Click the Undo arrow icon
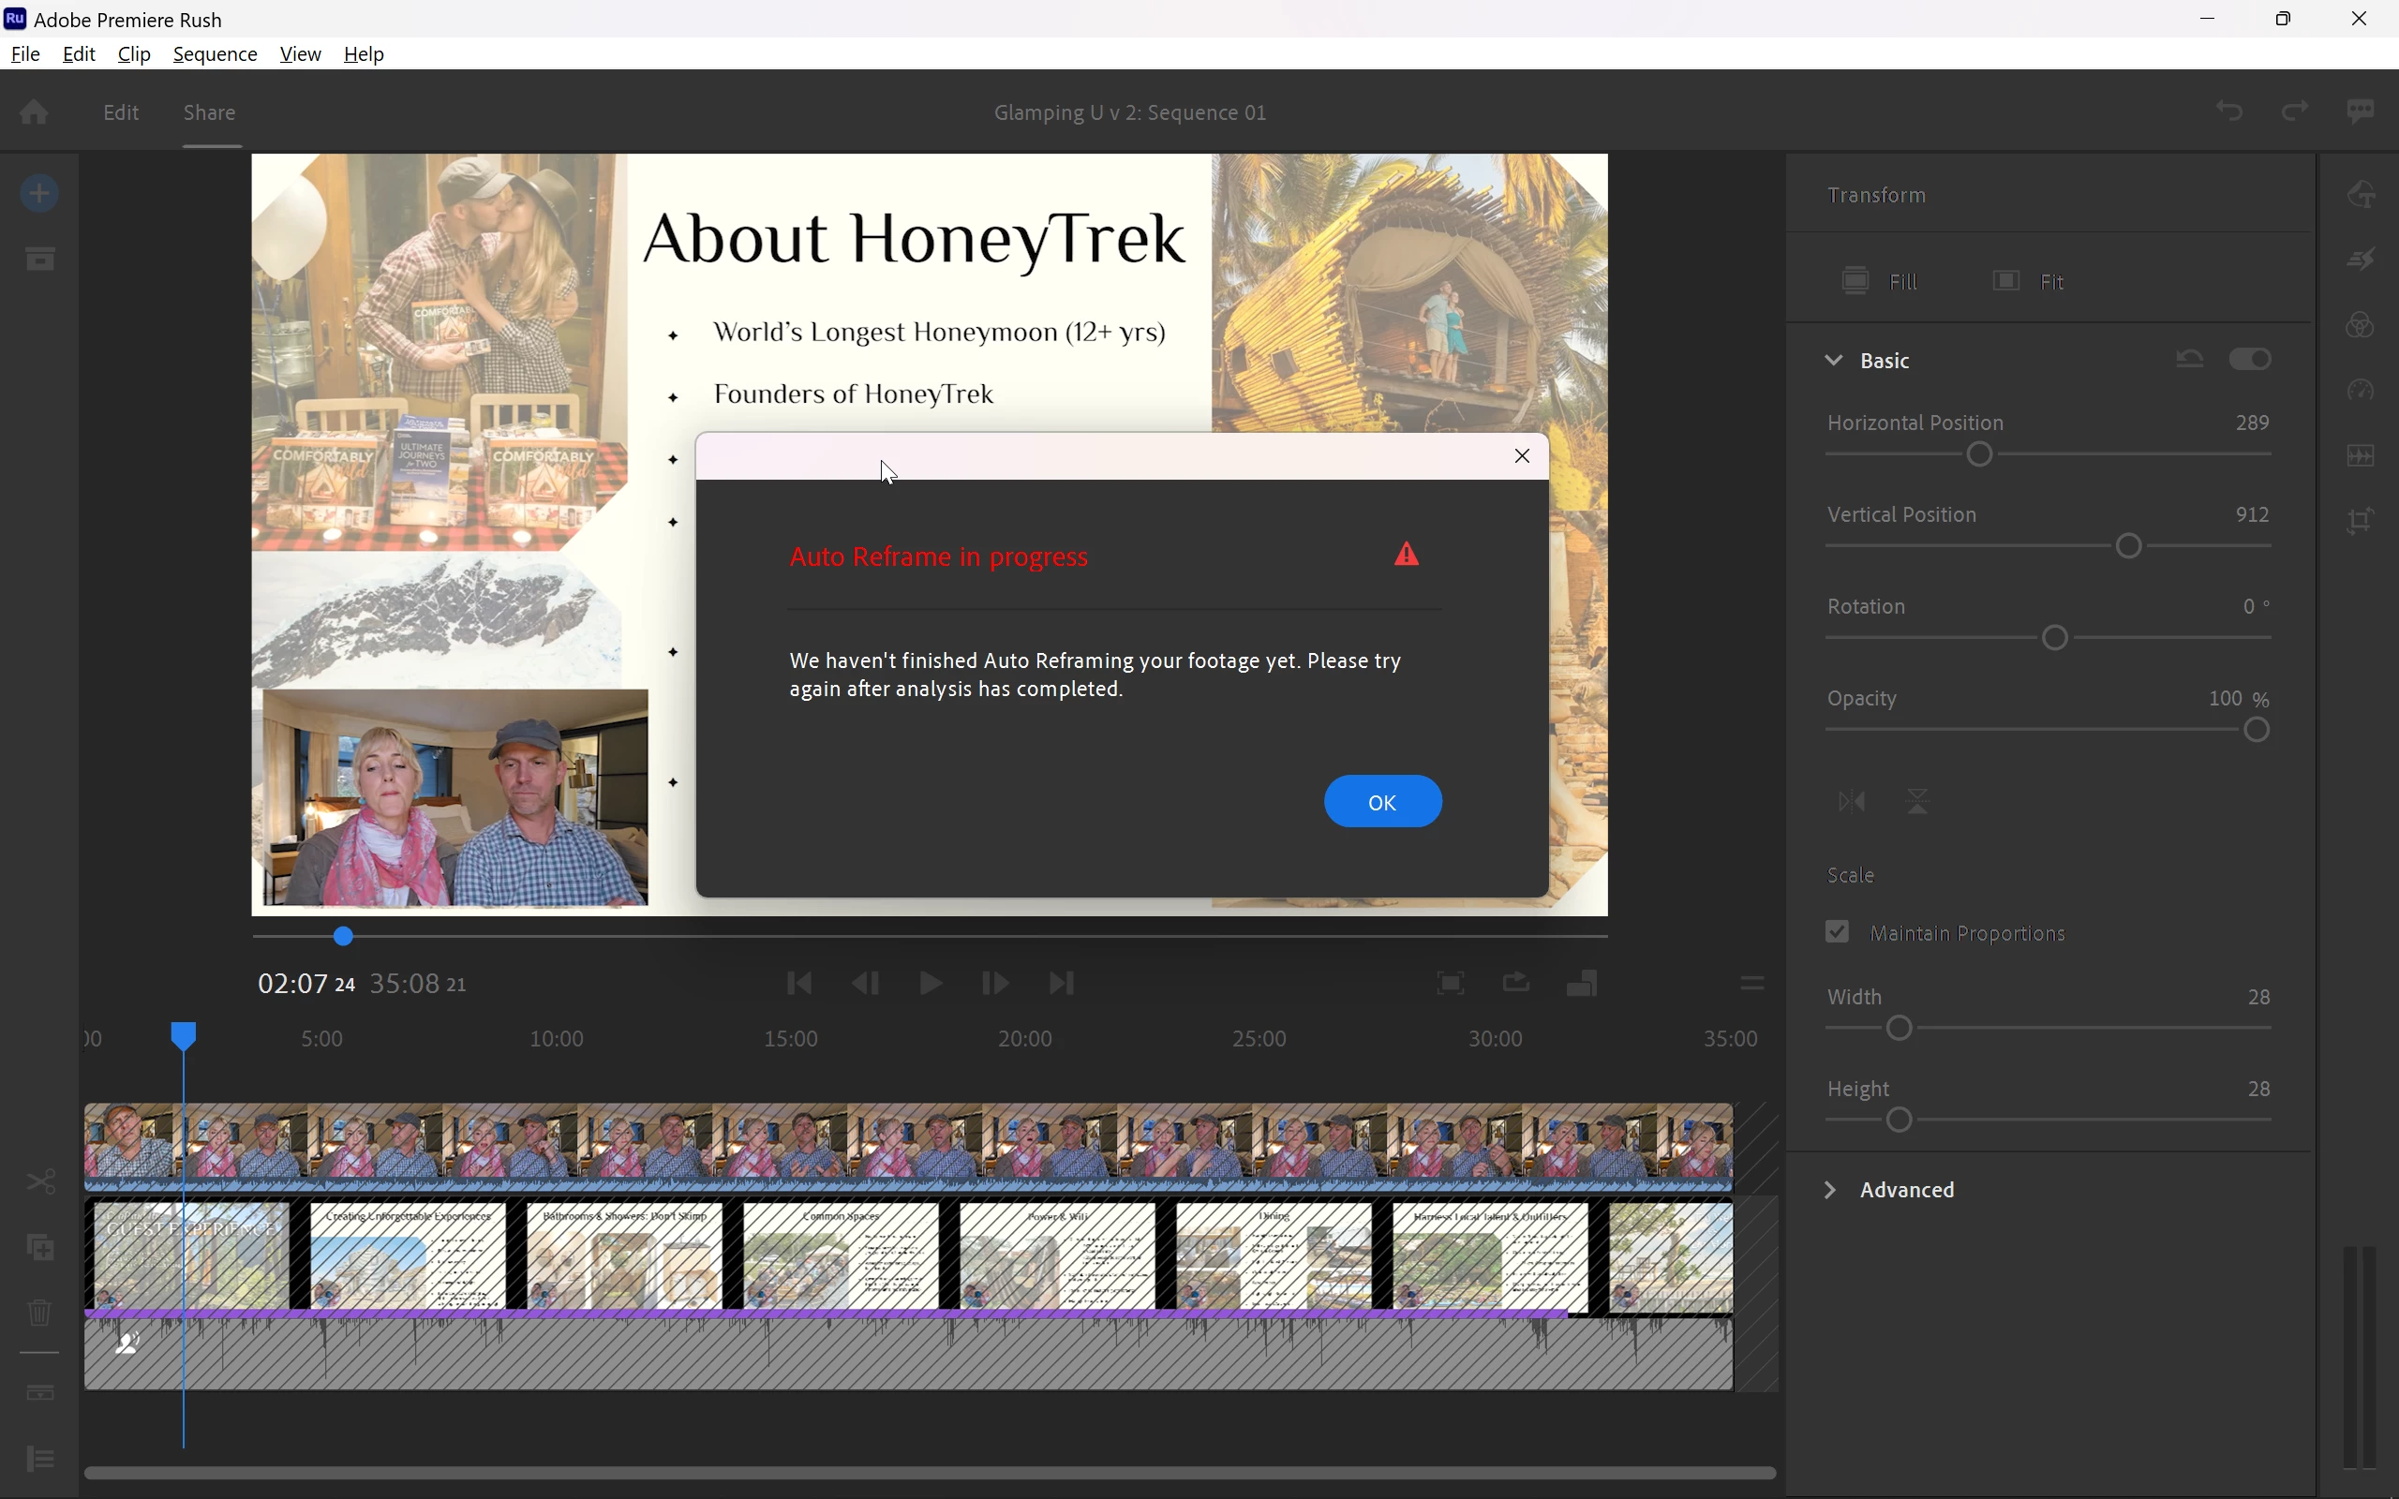 [x=2230, y=111]
